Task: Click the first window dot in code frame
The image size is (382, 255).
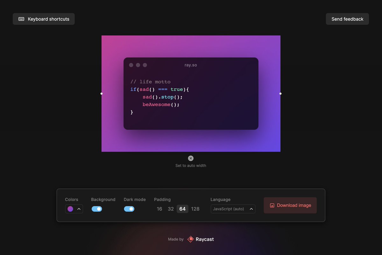Action: pos(131,65)
